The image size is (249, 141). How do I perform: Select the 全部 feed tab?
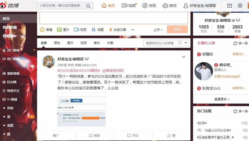(44, 43)
